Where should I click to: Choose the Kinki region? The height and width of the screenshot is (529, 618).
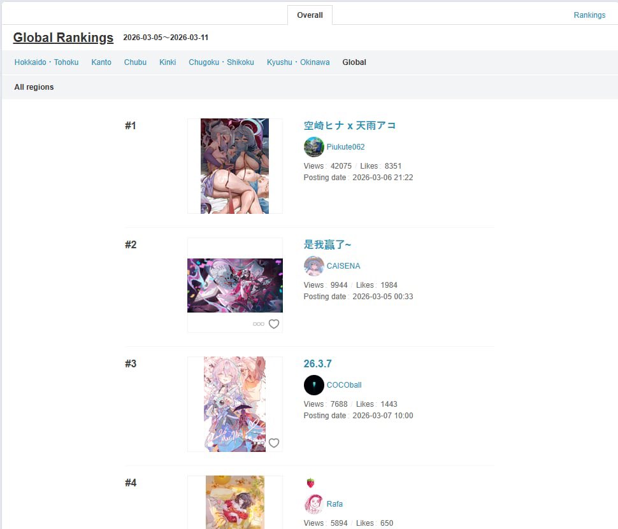(x=168, y=62)
